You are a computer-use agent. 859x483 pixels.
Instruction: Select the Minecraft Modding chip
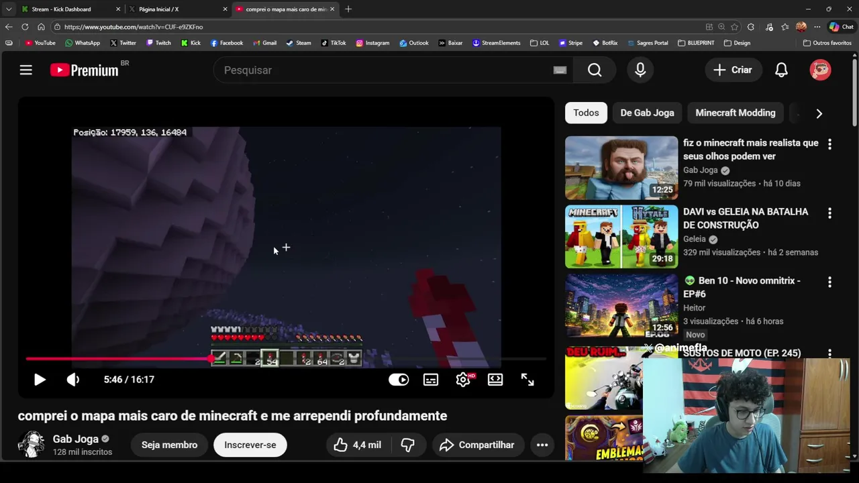tap(736, 113)
